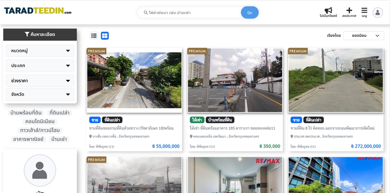The width and height of the screenshot is (390, 193).
Task: Click price ฿ 55,000,000
Action: pyautogui.click(x=166, y=146)
